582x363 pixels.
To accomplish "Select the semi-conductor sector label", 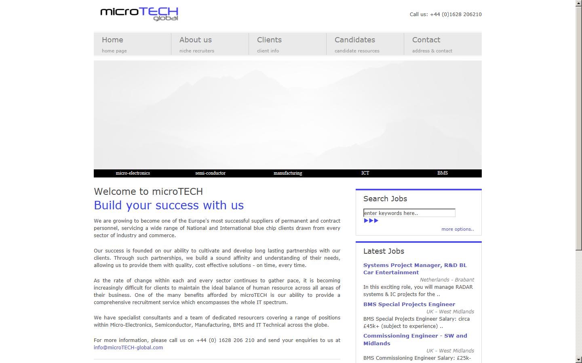I will point(210,173).
